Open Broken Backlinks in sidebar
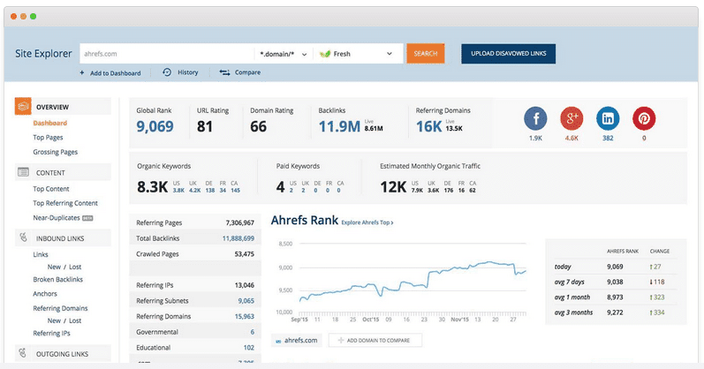Image resolution: width=704 pixels, height=369 pixels. [x=58, y=280]
